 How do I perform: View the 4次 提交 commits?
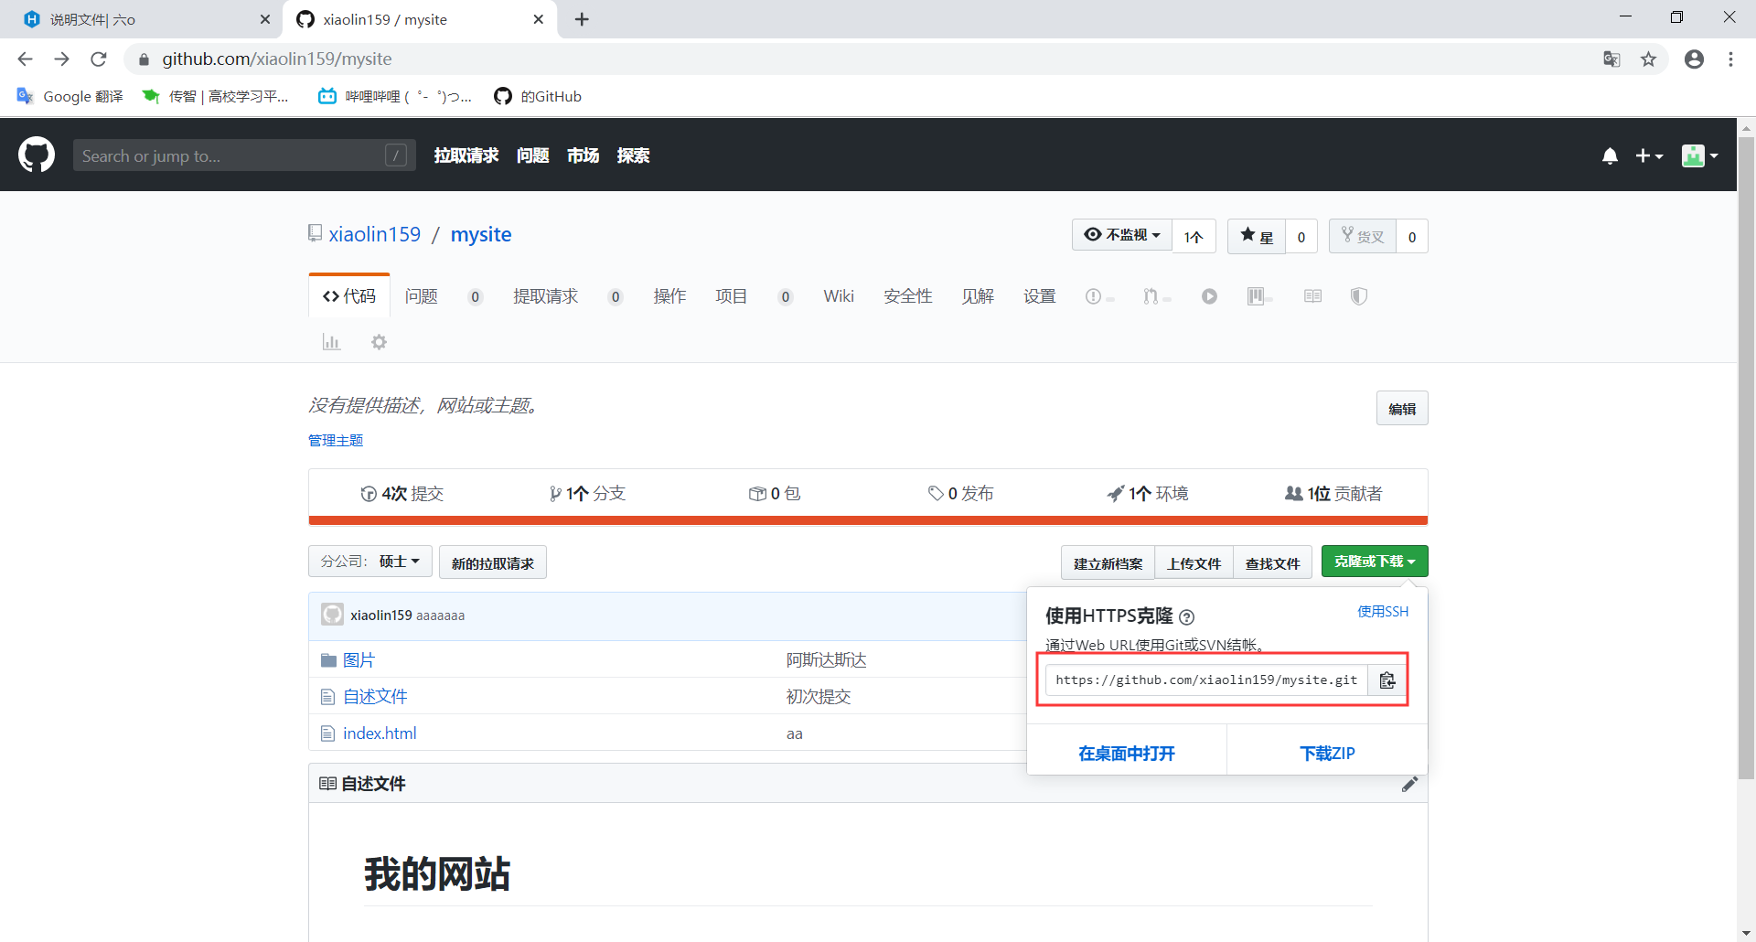[x=402, y=494]
